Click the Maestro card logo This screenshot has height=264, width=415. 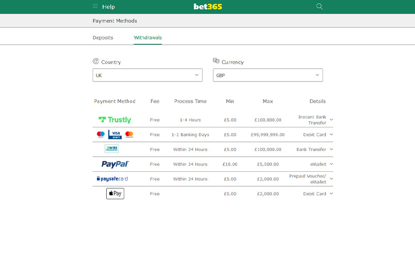click(x=101, y=135)
